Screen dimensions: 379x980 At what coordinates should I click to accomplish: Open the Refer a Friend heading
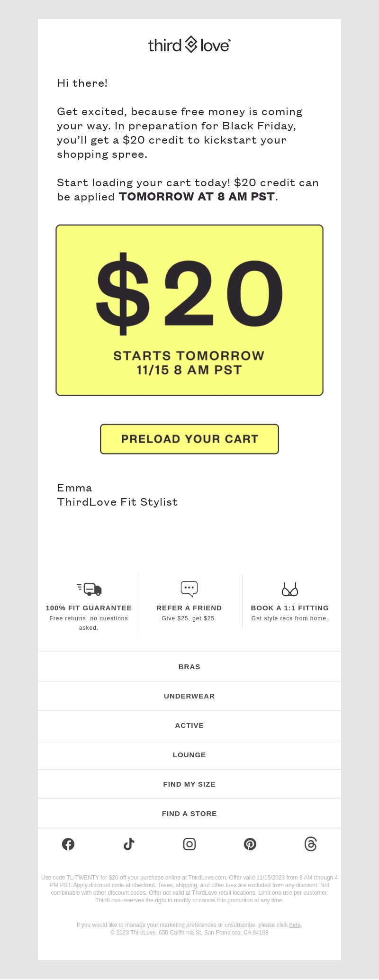[189, 608]
